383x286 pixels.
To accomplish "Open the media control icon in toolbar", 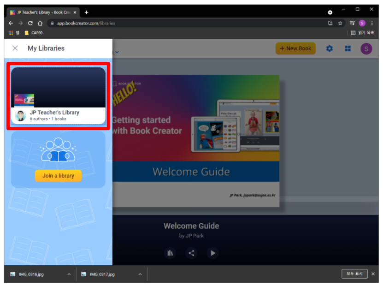I will 352,23.
